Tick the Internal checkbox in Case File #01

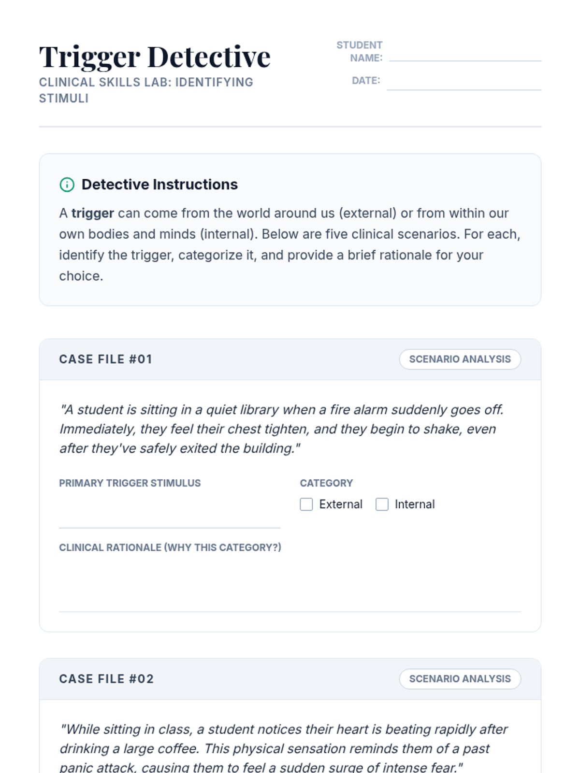(382, 504)
